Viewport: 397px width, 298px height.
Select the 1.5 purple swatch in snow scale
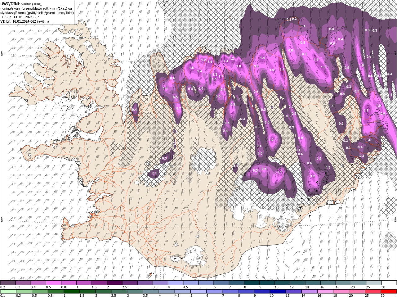point(99,283)
